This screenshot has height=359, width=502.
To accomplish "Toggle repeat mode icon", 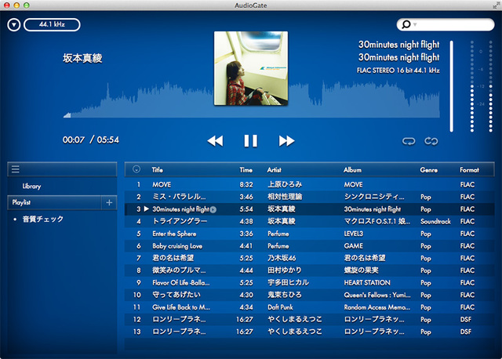I will tap(409, 141).
